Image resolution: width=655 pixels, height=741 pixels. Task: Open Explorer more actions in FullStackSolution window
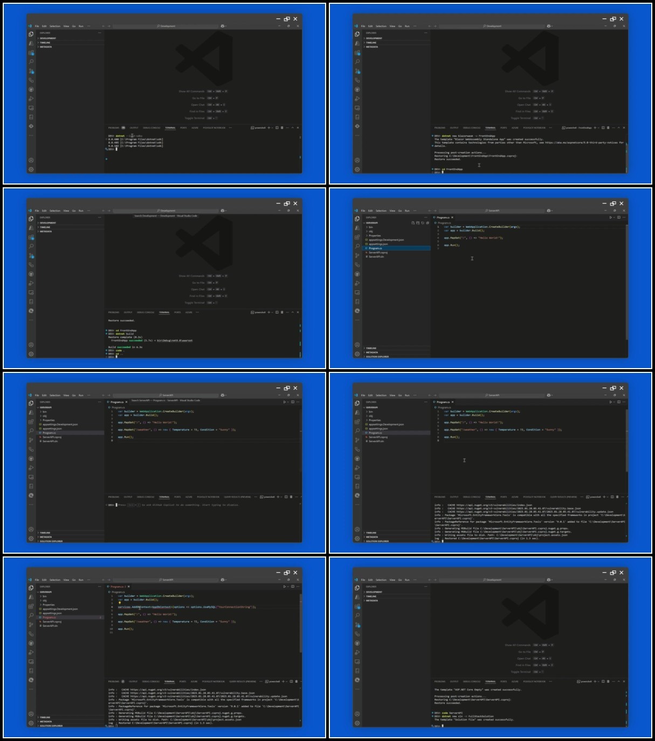pyautogui.click(x=425, y=587)
